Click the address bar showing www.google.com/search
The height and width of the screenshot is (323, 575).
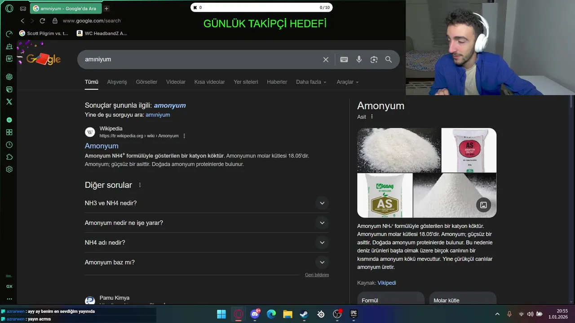(x=92, y=21)
